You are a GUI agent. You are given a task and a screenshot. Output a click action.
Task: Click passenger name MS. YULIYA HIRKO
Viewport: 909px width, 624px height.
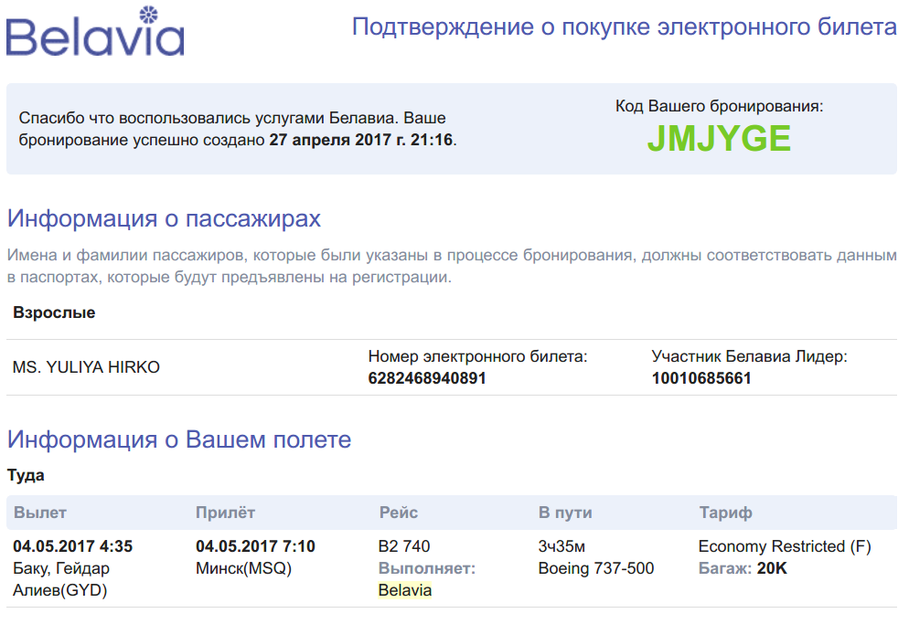coord(86,367)
